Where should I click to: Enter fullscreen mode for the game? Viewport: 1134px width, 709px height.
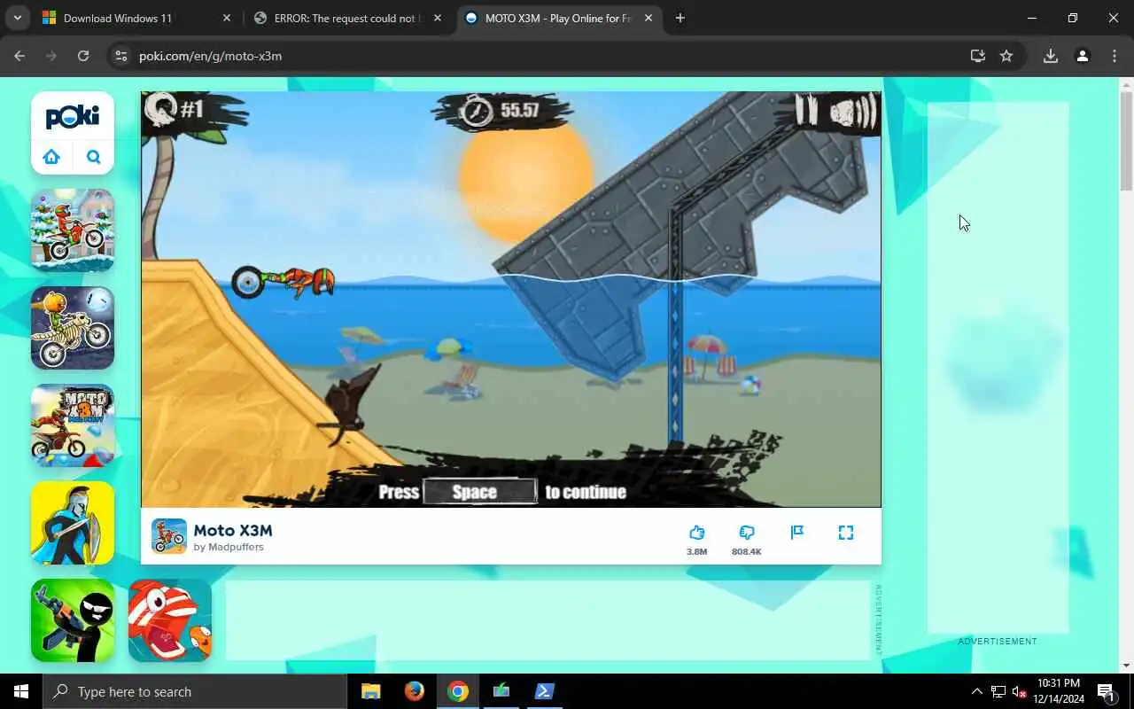pos(846,533)
